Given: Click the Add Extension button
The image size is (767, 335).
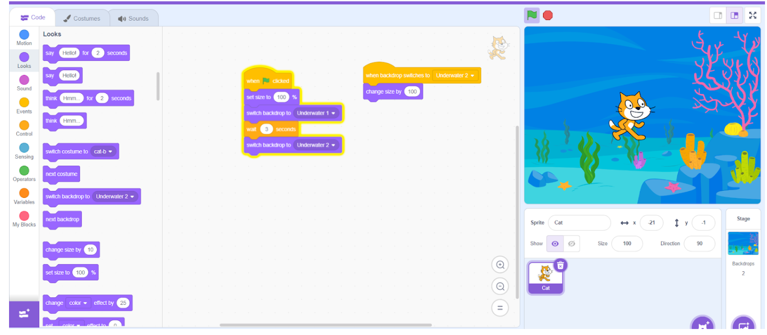Looking at the screenshot, I should [24, 314].
